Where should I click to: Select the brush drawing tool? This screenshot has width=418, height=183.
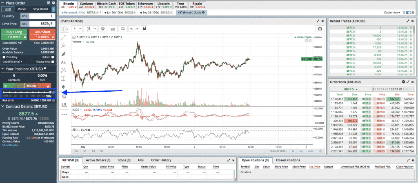pos(63,54)
